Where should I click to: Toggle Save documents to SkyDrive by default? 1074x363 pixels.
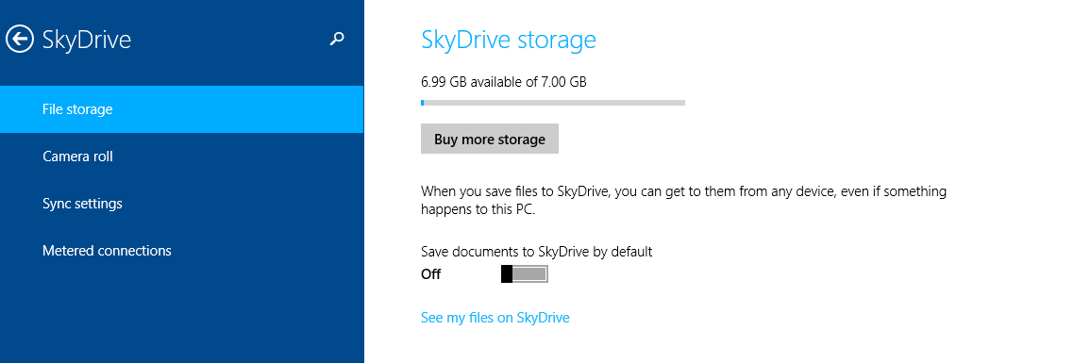(x=525, y=274)
